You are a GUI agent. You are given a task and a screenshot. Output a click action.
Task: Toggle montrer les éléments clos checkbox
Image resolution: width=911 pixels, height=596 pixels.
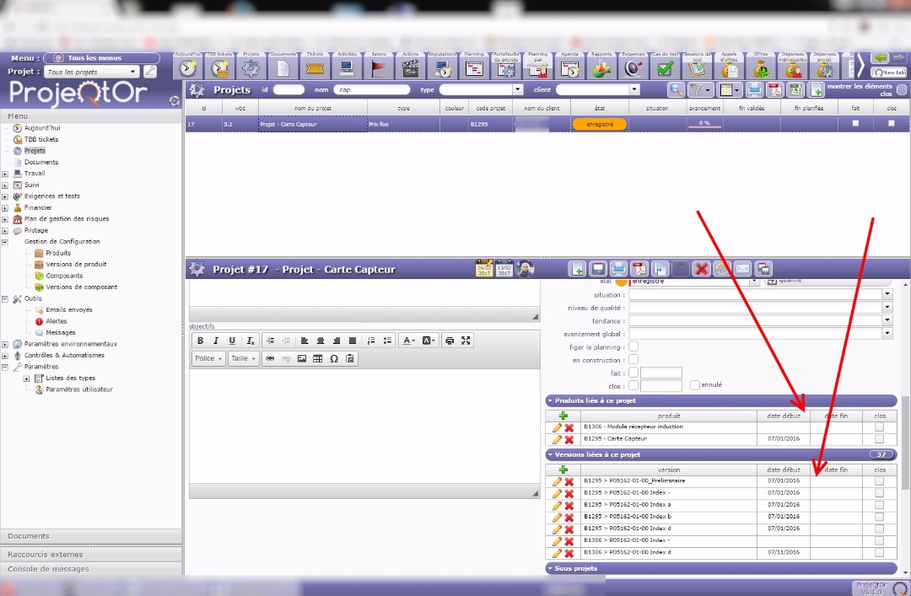902,90
